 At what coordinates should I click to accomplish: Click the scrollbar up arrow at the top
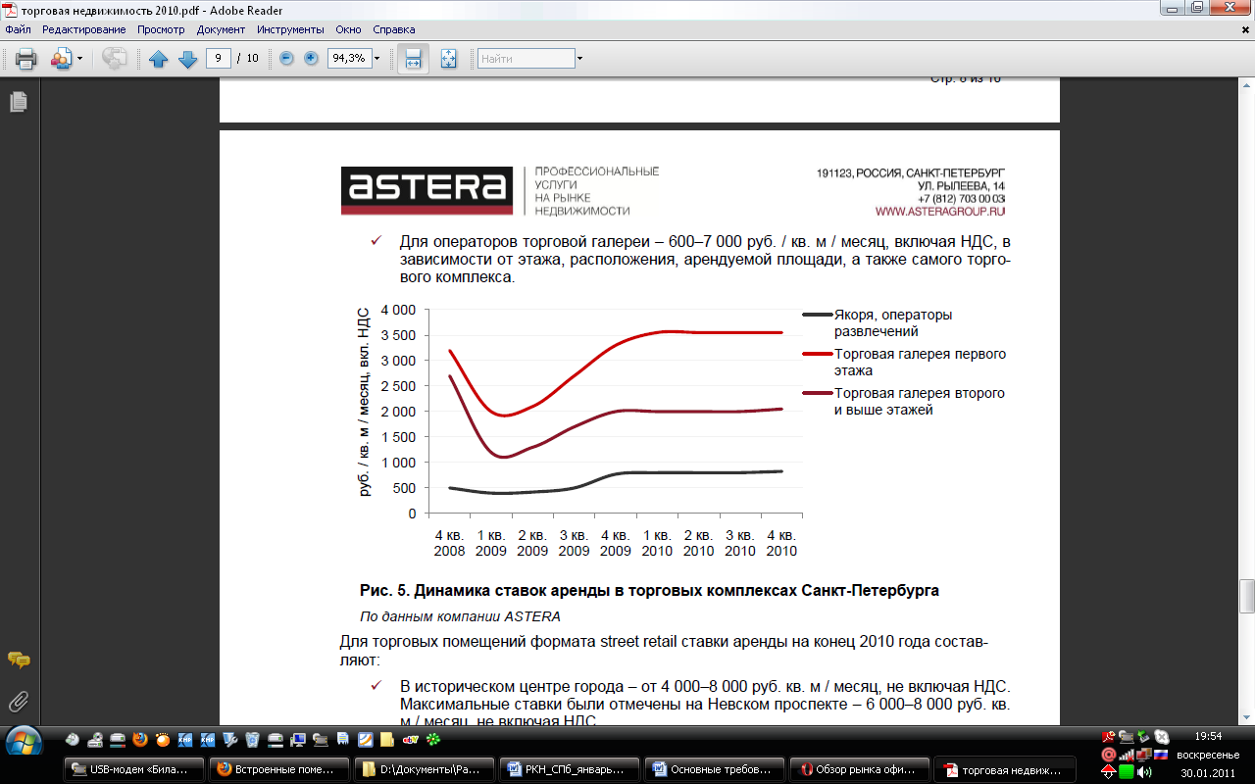(1247, 86)
